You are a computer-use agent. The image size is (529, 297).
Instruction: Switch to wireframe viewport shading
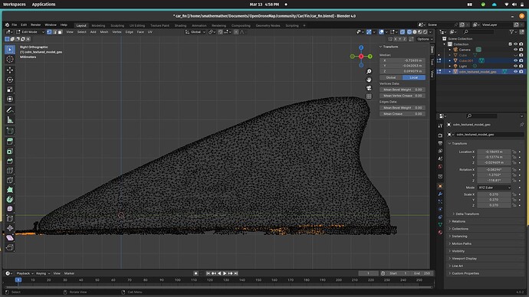coord(409,32)
